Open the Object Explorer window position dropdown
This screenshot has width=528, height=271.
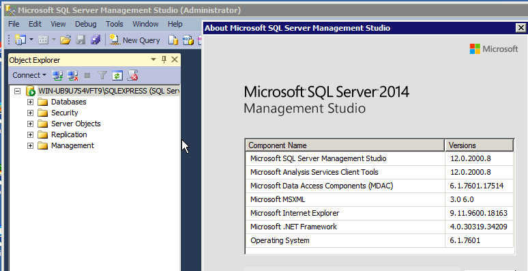point(153,59)
